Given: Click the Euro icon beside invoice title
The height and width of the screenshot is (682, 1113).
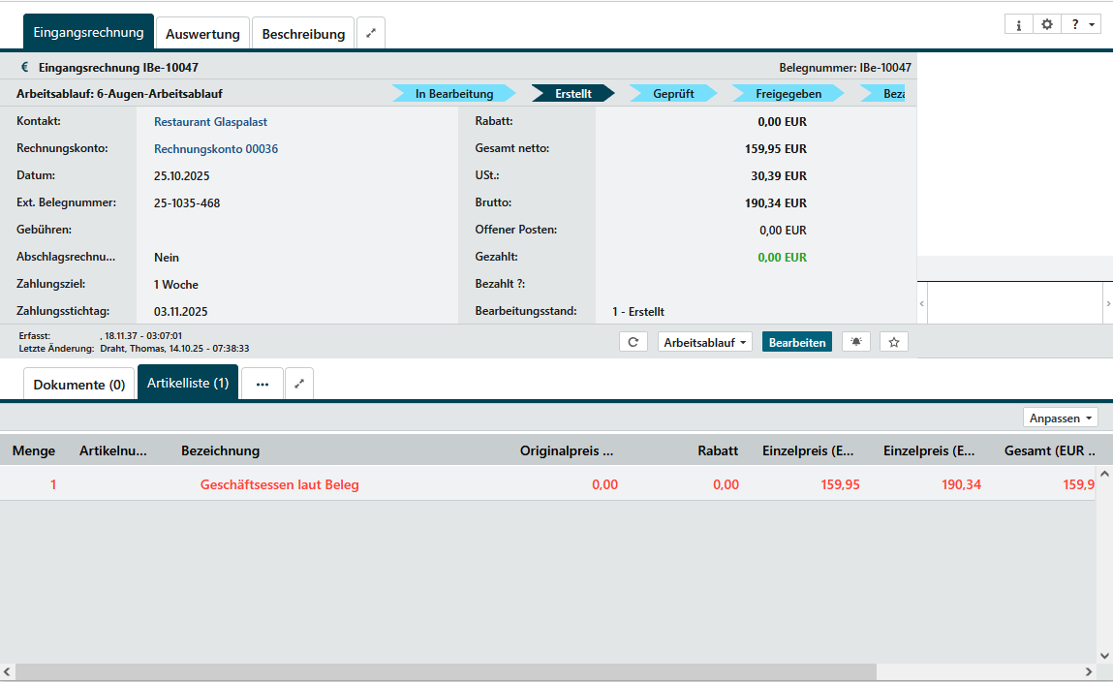Looking at the screenshot, I should tap(25, 68).
